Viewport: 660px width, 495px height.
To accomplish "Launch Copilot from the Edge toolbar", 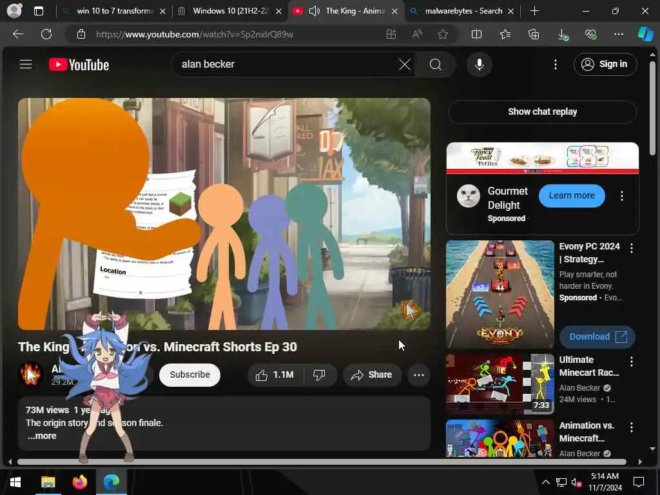I will pos(645,34).
